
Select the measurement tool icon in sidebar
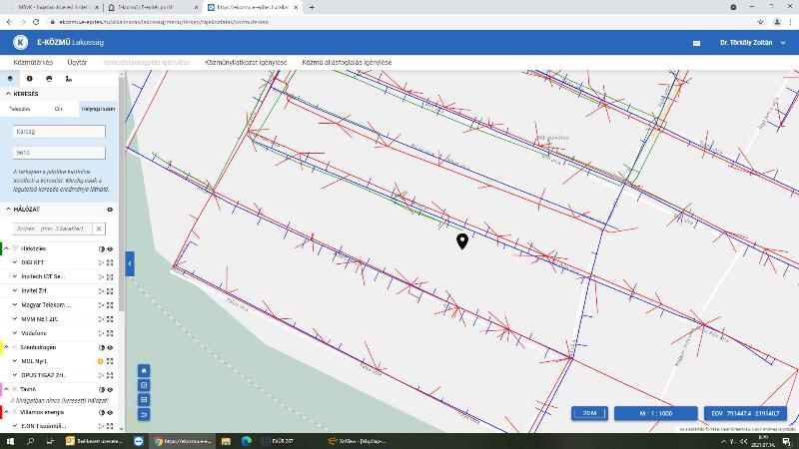68,79
